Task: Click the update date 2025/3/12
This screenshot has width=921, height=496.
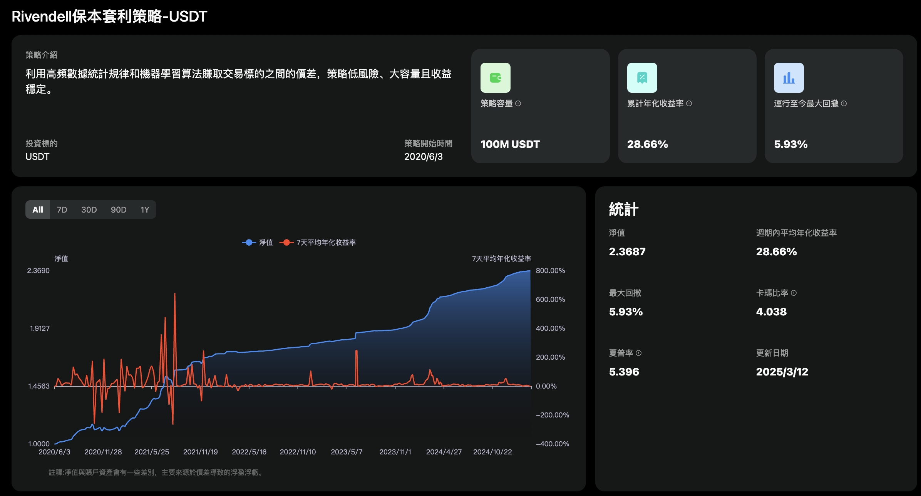Action: 782,372
